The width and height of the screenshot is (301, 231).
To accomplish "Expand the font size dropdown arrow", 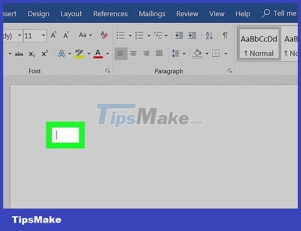I will [44, 35].
